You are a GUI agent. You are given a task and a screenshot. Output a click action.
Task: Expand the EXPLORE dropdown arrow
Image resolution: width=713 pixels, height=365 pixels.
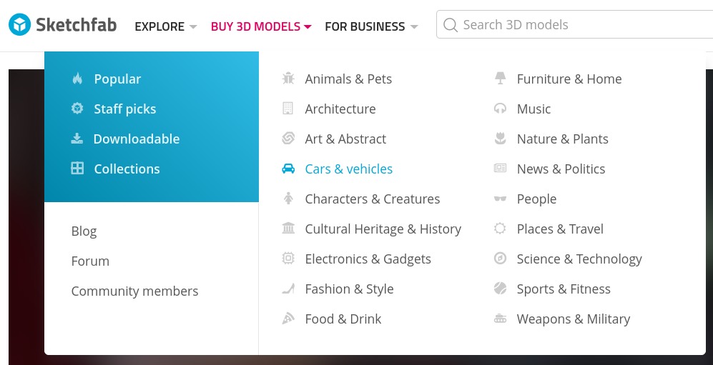(x=193, y=26)
